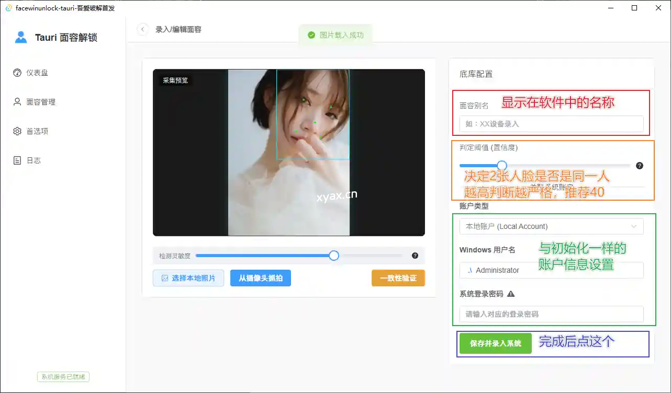Click the help icon beside 检测灵敏度 slider
671x393 pixels.
coord(415,256)
